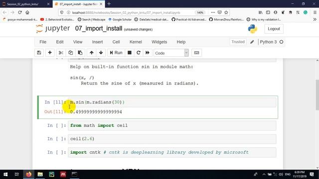Screen dimensions: 319x179
Task: Click the 'from math import ceil' cell
Action: pos(172,125)
